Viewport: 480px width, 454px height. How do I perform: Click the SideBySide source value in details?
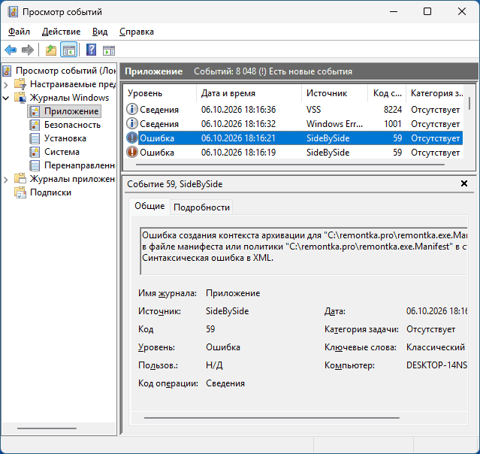(x=227, y=311)
